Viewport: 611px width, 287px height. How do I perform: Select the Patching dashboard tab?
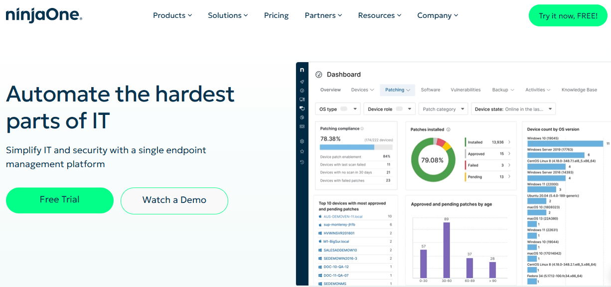(x=397, y=90)
